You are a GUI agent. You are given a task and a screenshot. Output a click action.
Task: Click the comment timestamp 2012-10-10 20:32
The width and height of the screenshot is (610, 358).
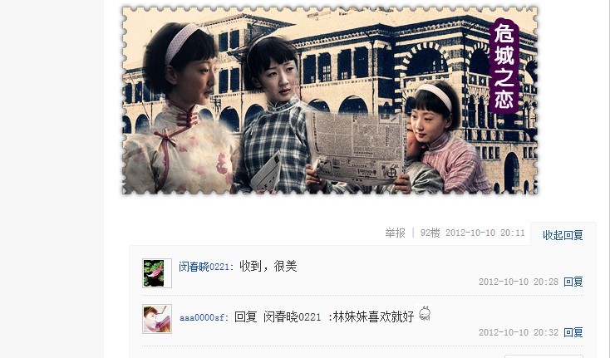pos(519,332)
